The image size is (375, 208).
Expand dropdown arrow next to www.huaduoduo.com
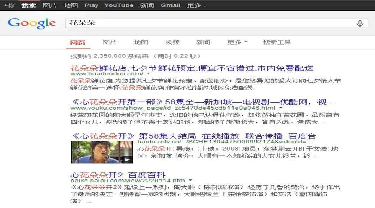[x=149, y=74]
